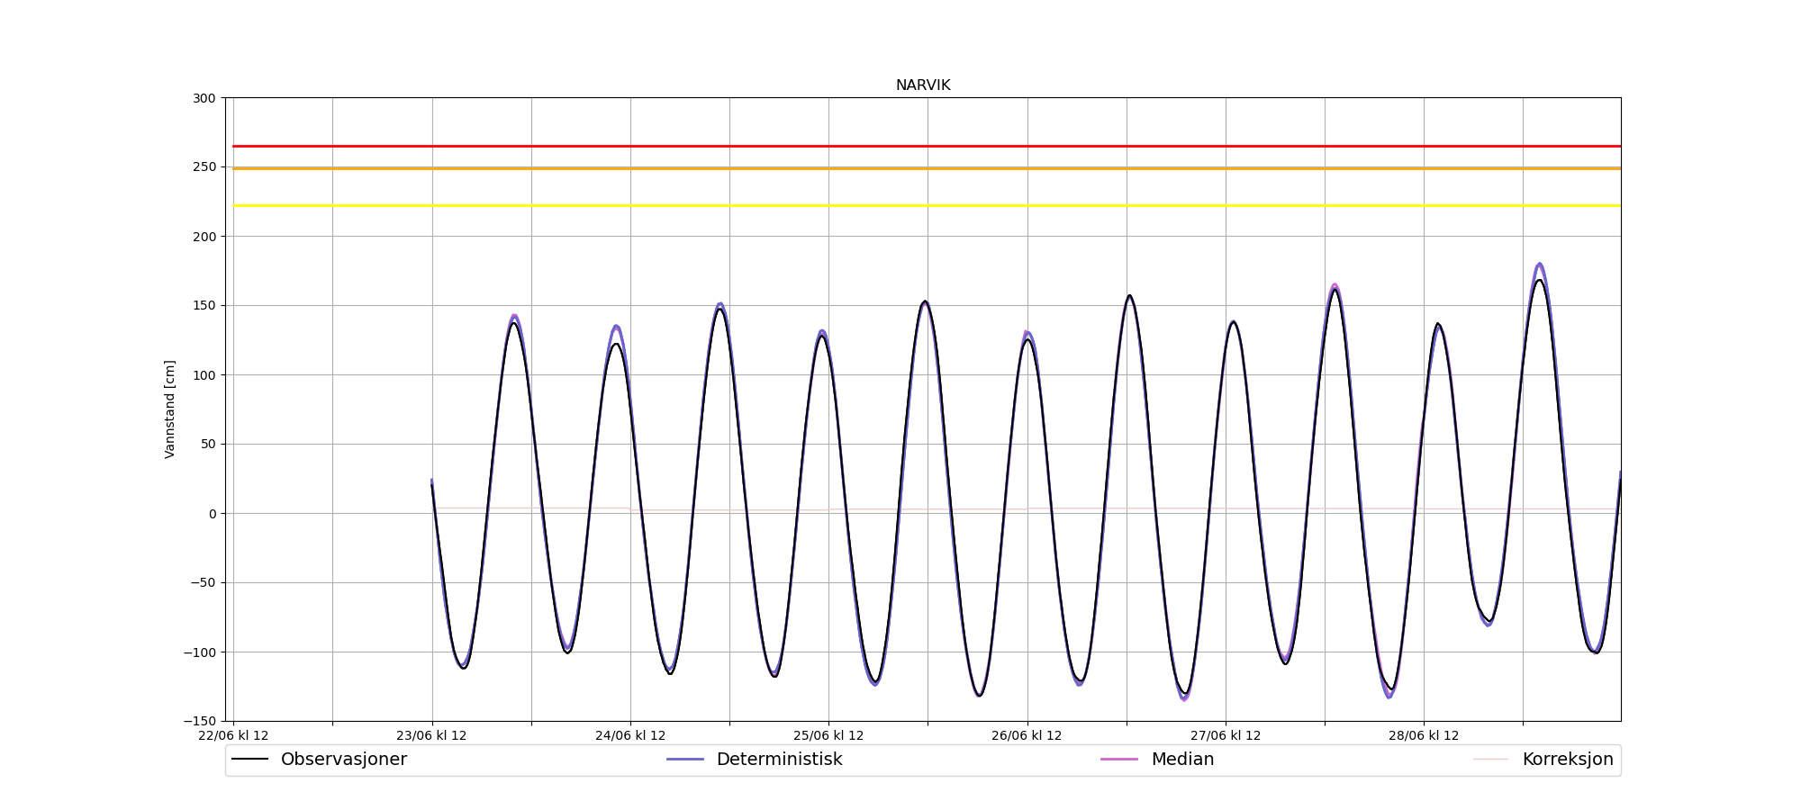Screen dimensions: 1801x810
Task: Click the 28/06 kl 12 x-axis label
Action: pos(1424,735)
